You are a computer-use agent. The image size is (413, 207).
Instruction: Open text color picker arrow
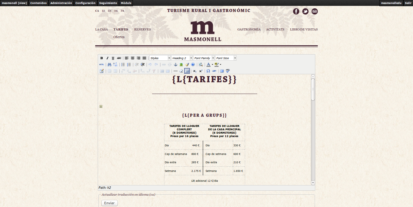pos(212,65)
